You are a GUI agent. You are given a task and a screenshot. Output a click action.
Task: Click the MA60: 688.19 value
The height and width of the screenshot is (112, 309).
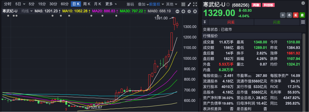tap(159, 11)
